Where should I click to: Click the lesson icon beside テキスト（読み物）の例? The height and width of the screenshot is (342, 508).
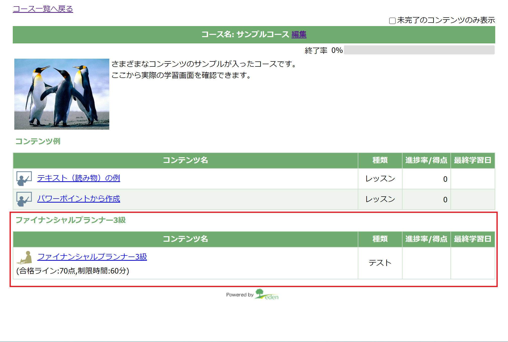(24, 179)
